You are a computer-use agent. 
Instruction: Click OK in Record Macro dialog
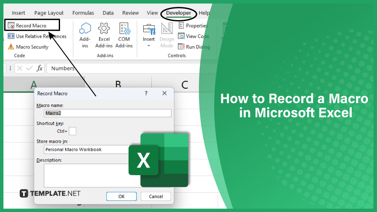click(121, 197)
